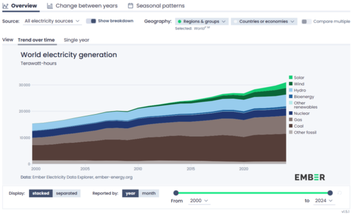Click the reset date range icon
The height and width of the screenshot is (214, 352).
point(340,193)
